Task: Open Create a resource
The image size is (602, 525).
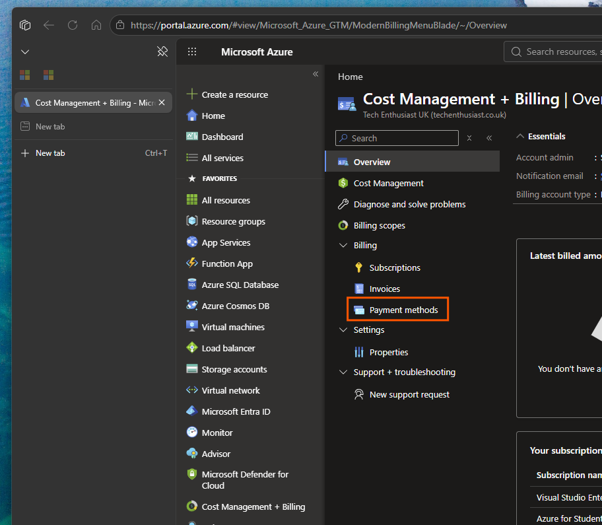Action: click(x=227, y=95)
